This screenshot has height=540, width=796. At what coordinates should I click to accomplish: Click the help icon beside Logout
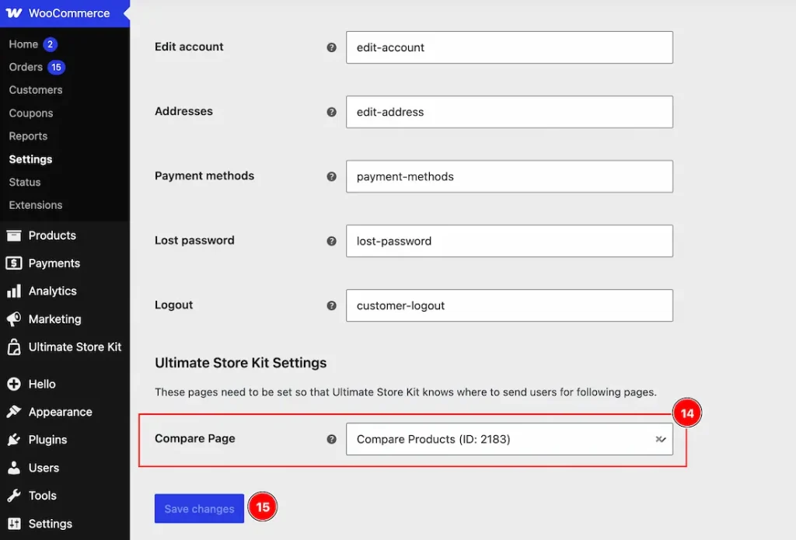[x=331, y=305]
